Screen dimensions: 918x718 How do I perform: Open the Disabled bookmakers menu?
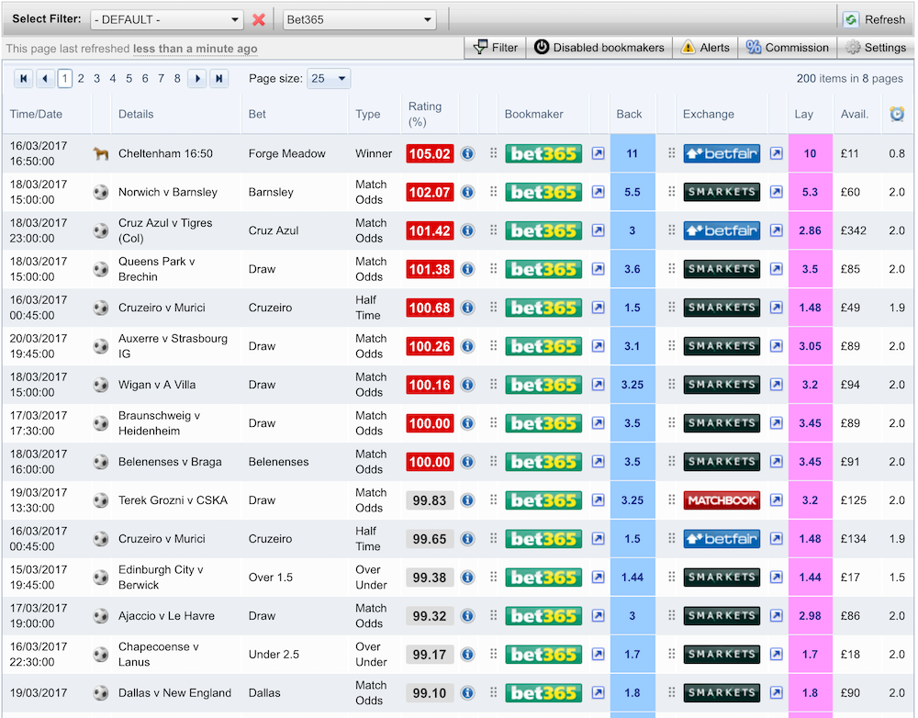[x=599, y=48]
